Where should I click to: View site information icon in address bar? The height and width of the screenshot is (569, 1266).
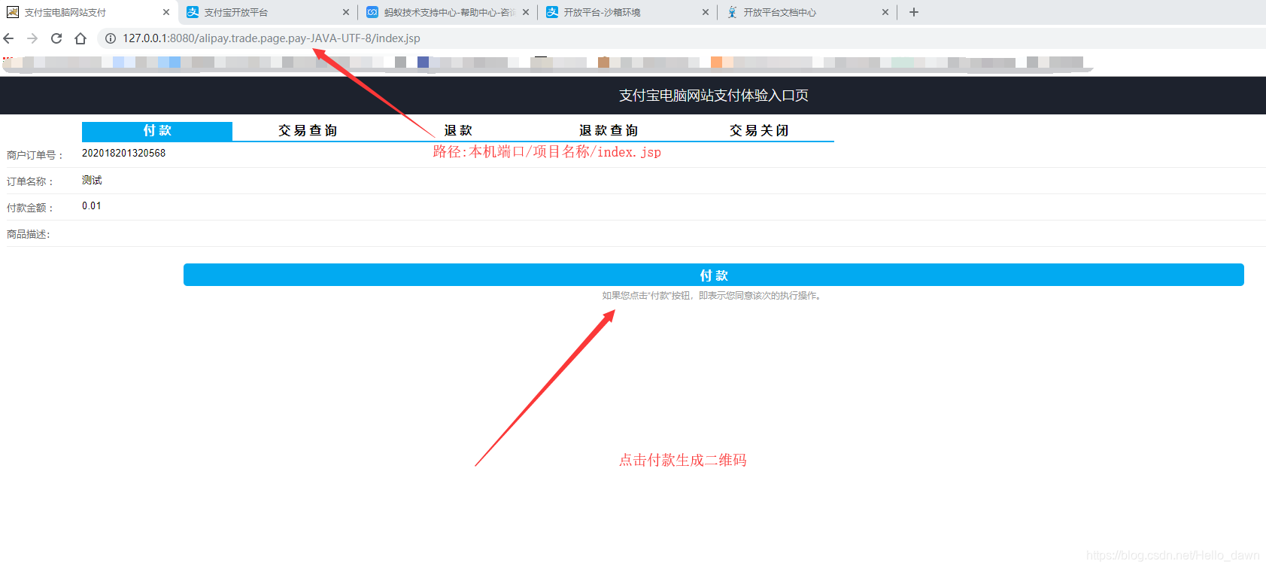(x=111, y=38)
